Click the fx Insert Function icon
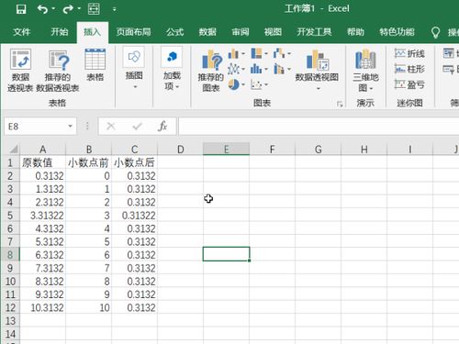This screenshot has height=344, width=459. coord(162,126)
